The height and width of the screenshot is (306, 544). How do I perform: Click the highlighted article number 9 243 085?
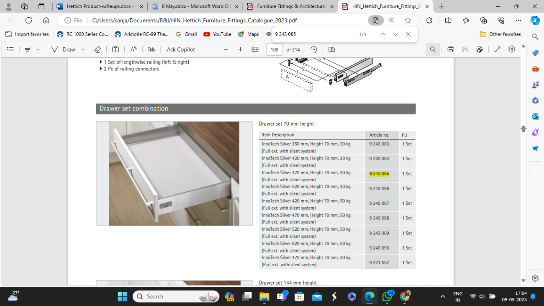coord(379,174)
